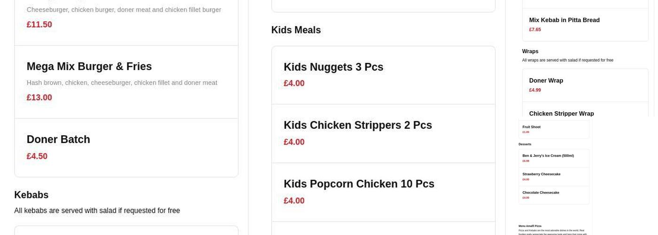This screenshot has width=658, height=235.
Task: Click the Kebabs section heading
Action: [x=31, y=195]
